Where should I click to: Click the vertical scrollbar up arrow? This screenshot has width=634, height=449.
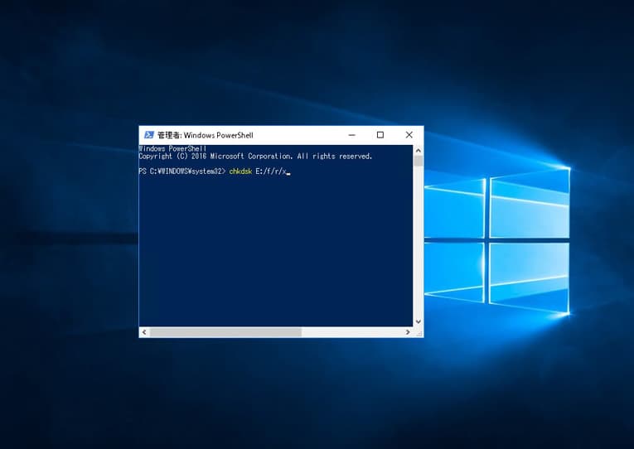tap(418, 150)
